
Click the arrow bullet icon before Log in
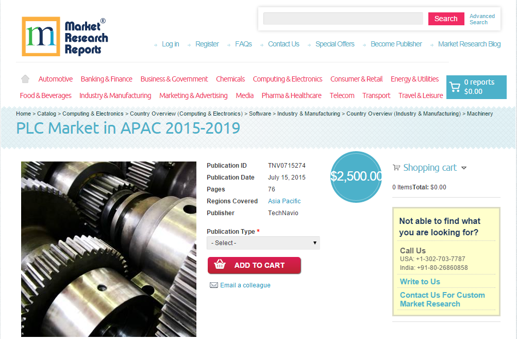(156, 44)
